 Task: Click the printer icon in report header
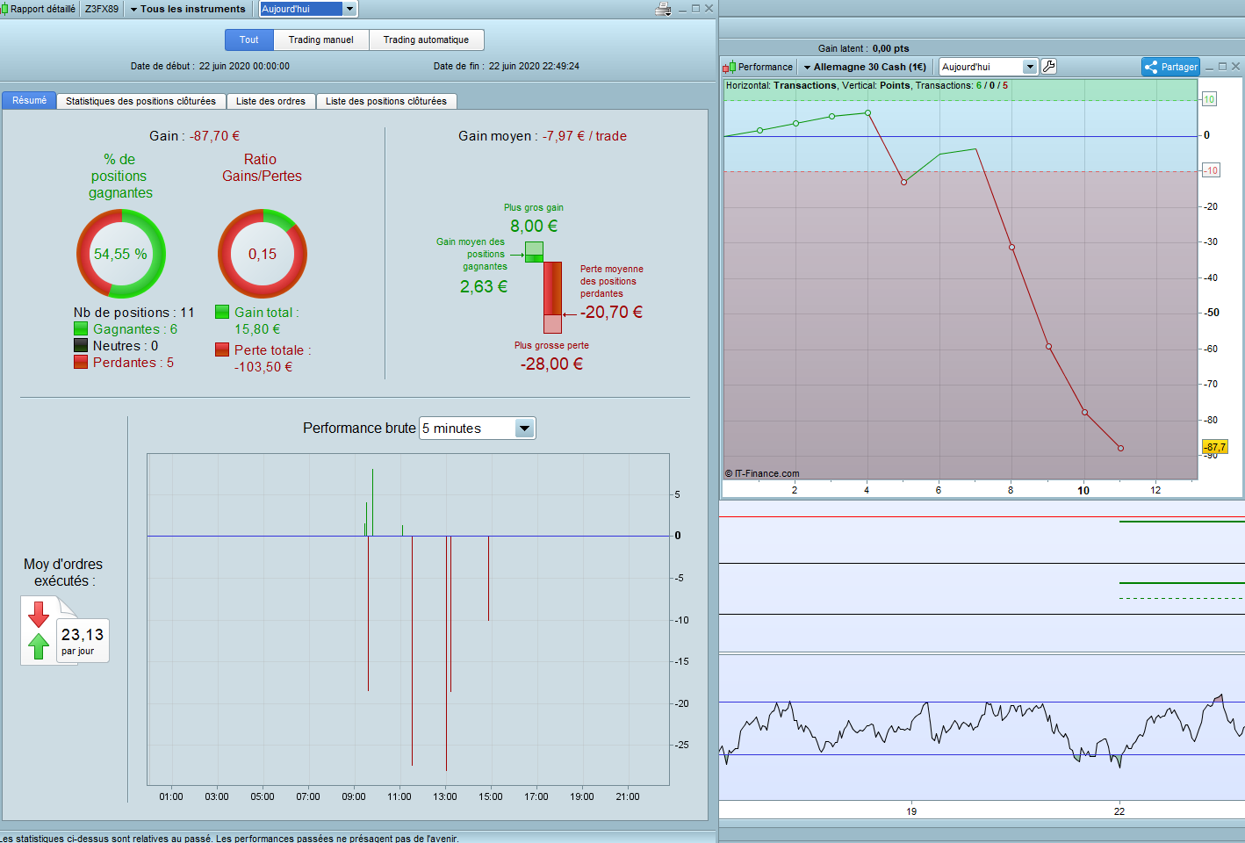[x=663, y=9]
